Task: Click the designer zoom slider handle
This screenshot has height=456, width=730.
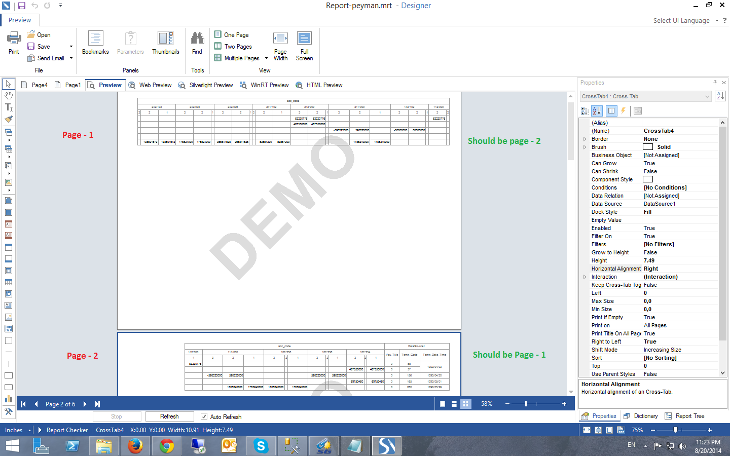Action: pyautogui.click(x=675, y=430)
